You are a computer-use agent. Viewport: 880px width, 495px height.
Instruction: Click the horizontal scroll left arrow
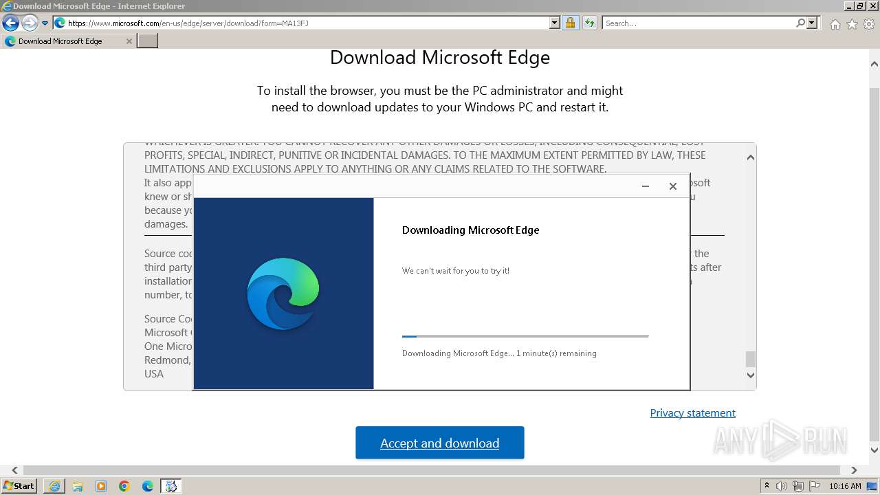(x=14, y=470)
